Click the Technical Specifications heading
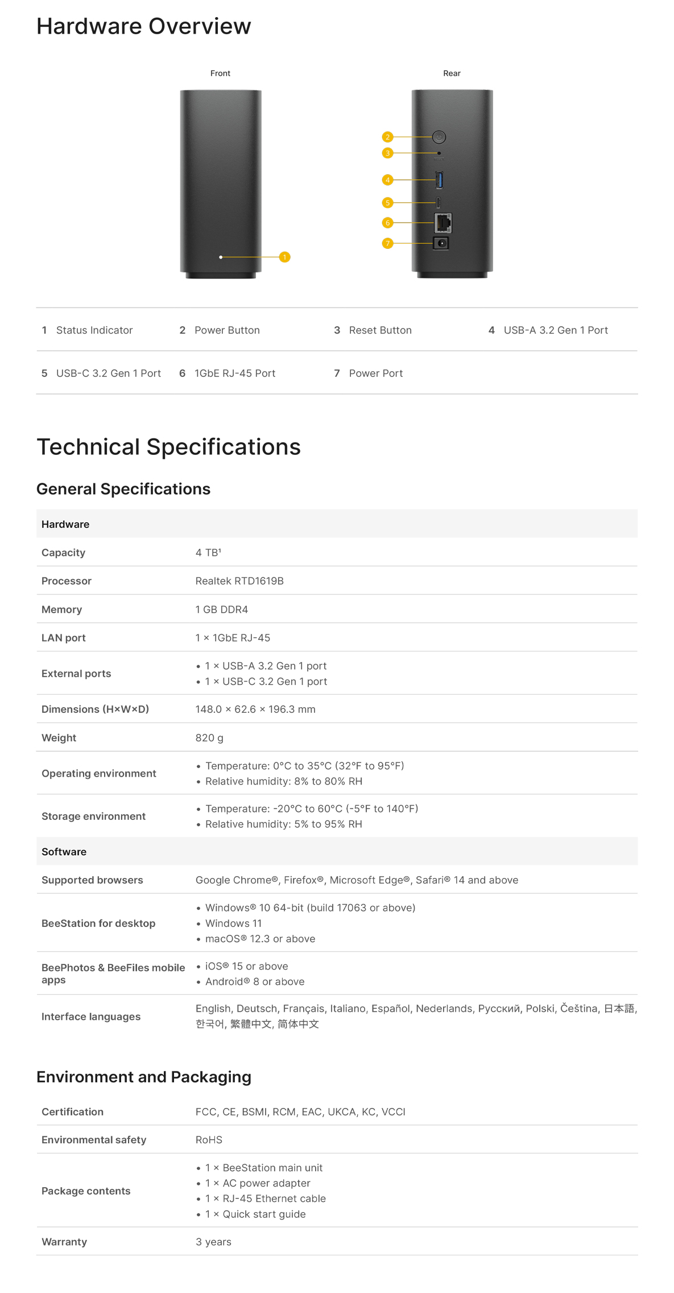 168,447
